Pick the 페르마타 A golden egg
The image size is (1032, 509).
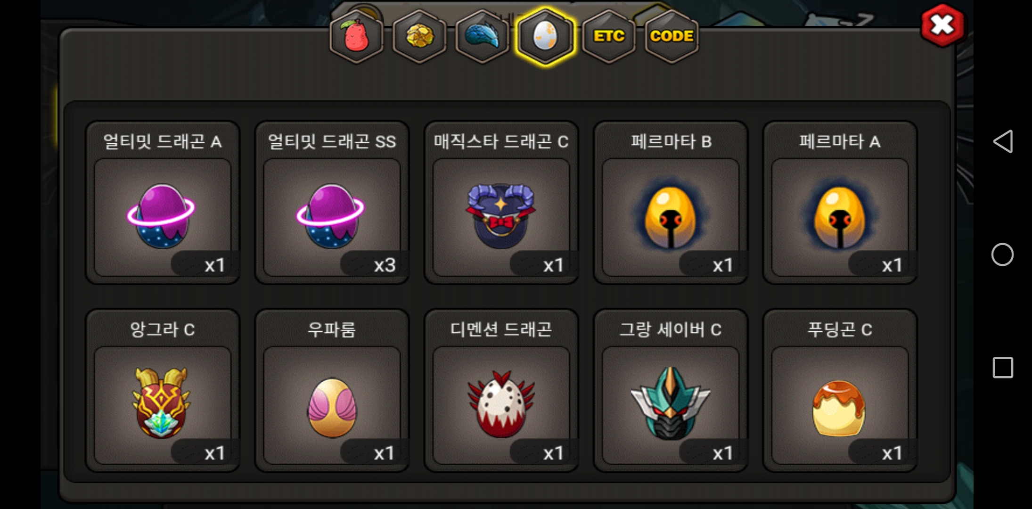840,203
